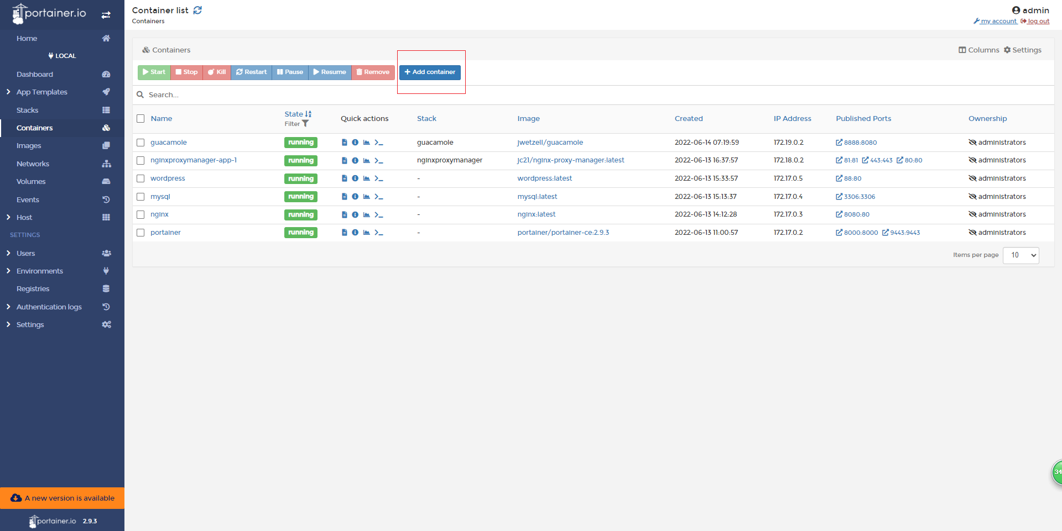Open logs icon for mysql container
Viewport: 1062px width, 531px height.
345,197
